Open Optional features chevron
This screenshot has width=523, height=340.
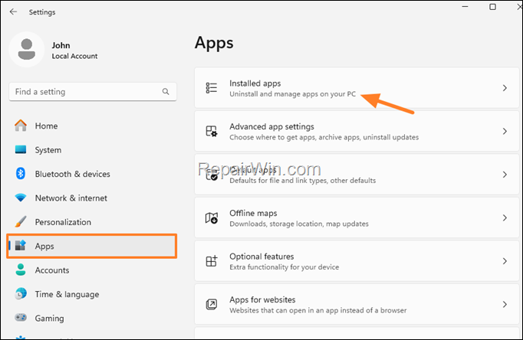point(505,261)
